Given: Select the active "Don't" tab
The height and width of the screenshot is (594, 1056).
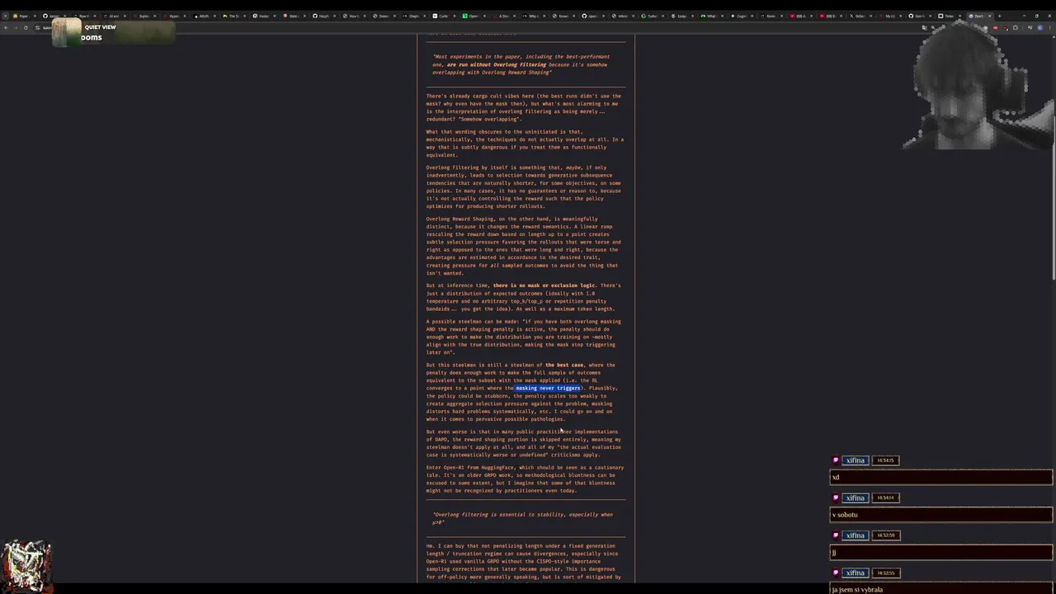Looking at the screenshot, I should [980, 16].
